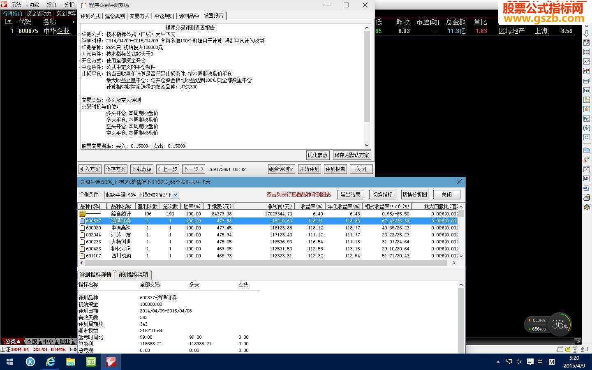
Task: Go back with 上一步 button
Action: pos(168,169)
